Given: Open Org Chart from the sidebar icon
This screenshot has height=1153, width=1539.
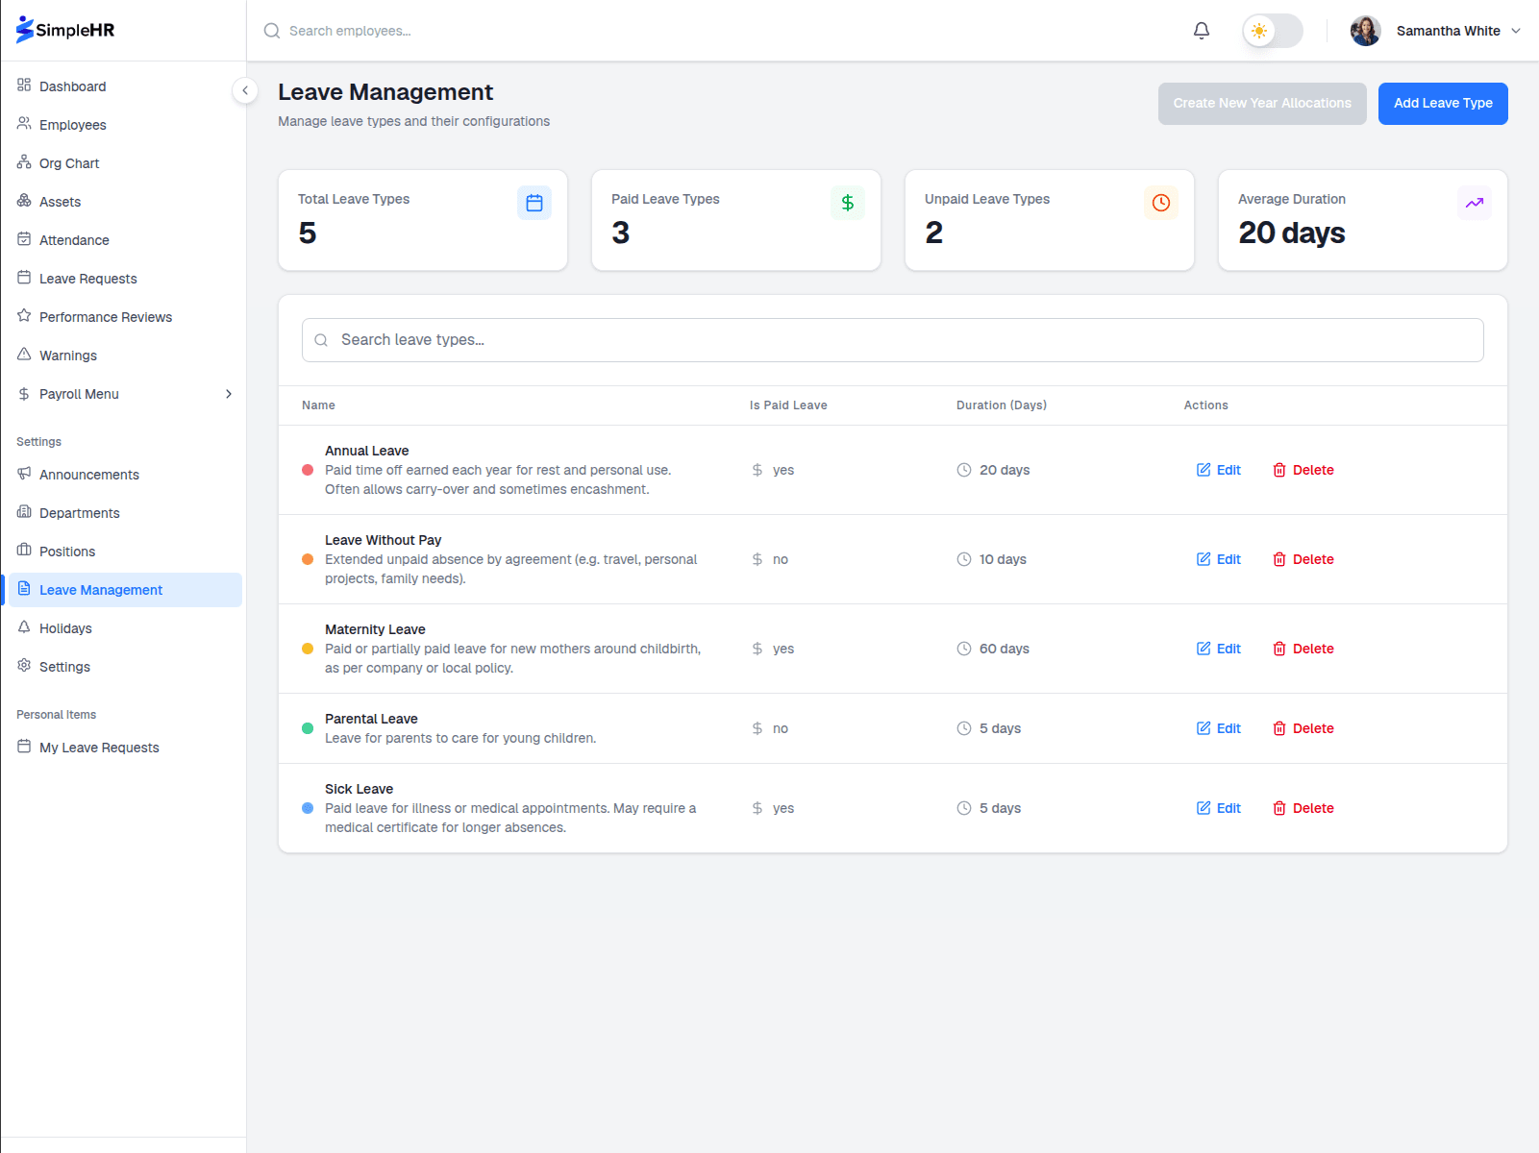Looking at the screenshot, I should tap(23, 162).
